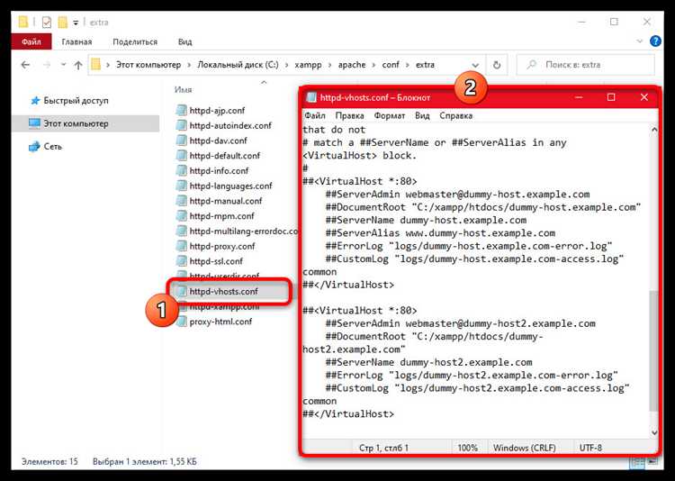Viewport: 675px width, 481px height.
Task: Open Правка menu in Notepad
Action: click(349, 115)
